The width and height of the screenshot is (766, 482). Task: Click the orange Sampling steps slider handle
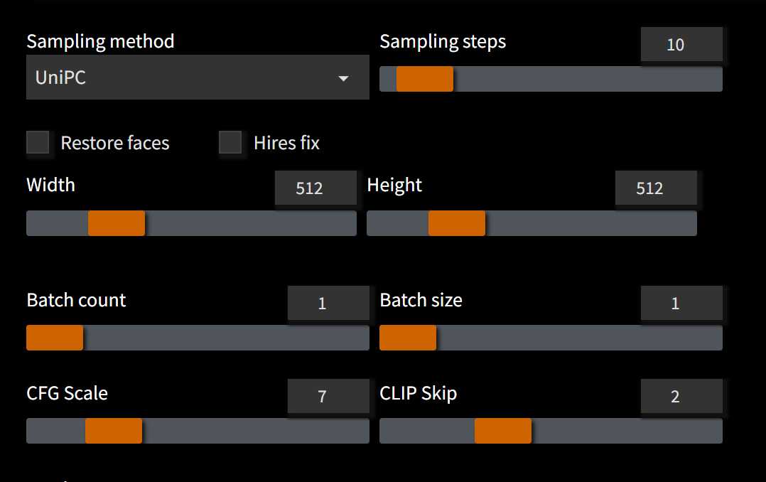(x=424, y=79)
